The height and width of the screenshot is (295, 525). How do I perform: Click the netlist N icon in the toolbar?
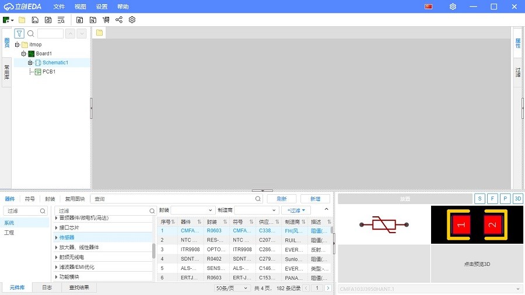pyautogui.click(x=92, y=20)
